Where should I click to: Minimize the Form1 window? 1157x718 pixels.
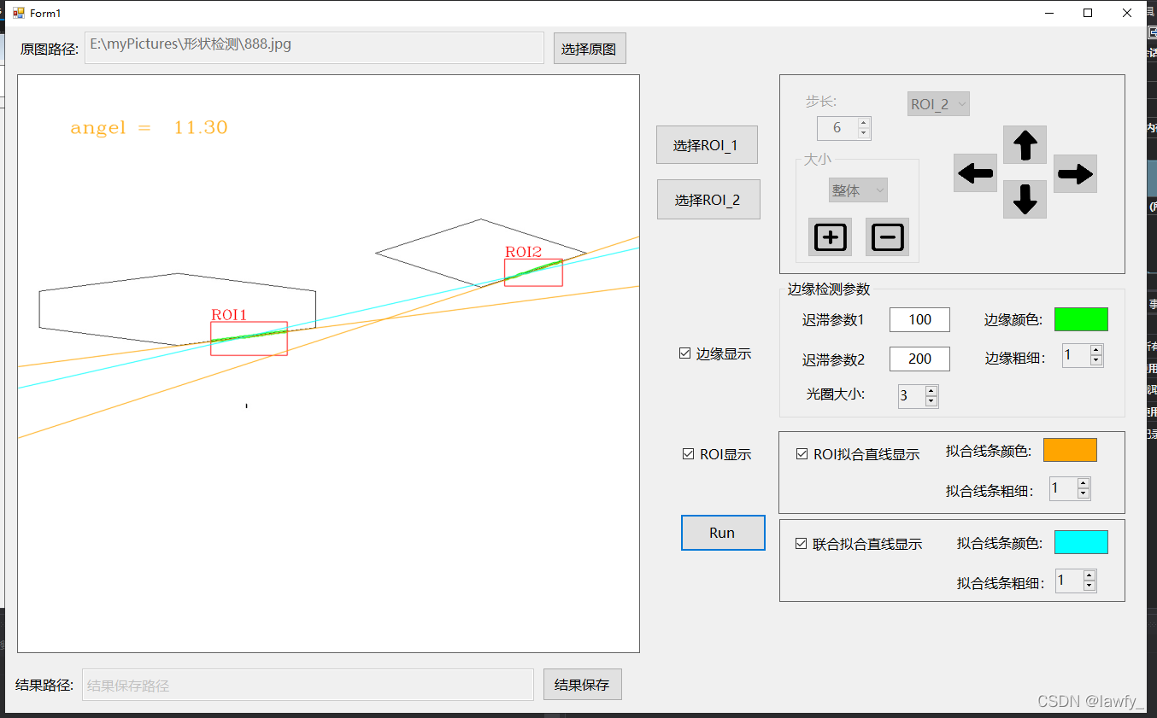[1048, 13]
